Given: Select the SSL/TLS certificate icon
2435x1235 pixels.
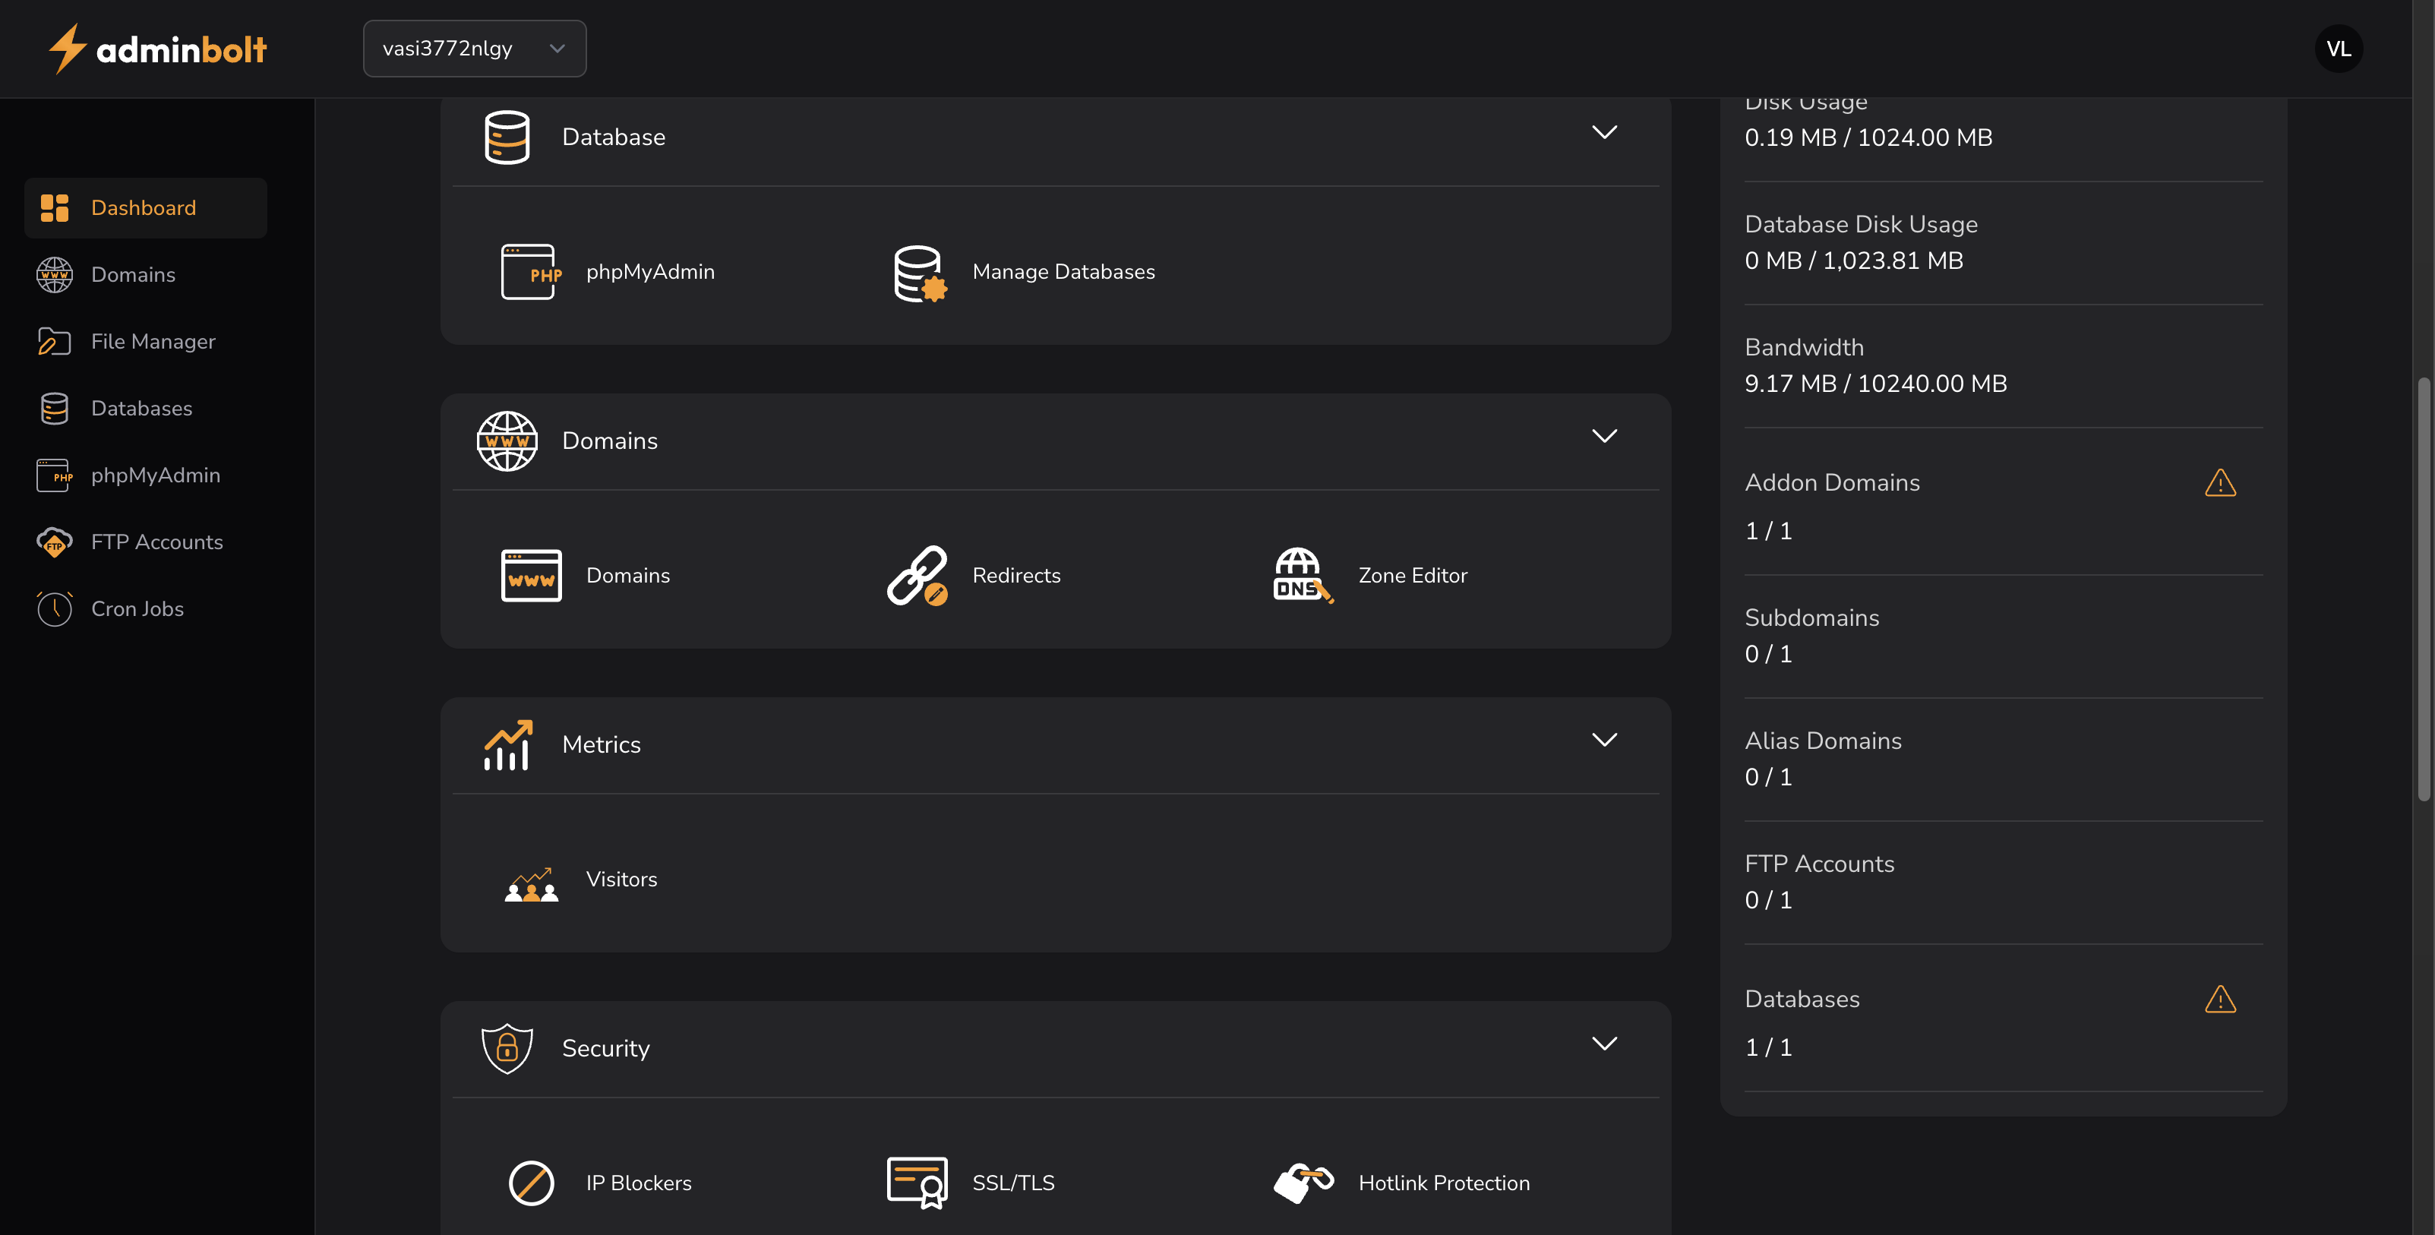Looking at the screenshot, I should (x=915, y=1182).
